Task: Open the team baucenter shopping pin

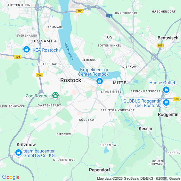Action: click(x=19, y=153)
